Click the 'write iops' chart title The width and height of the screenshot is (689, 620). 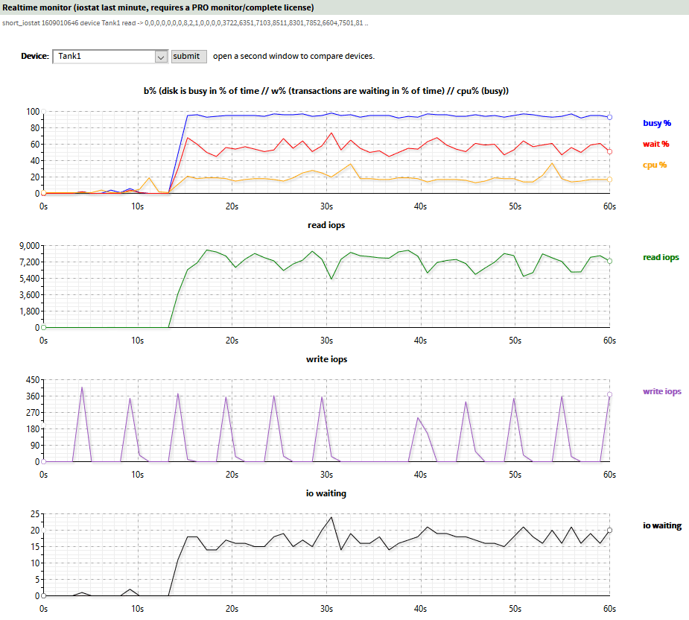coord(326,359)
